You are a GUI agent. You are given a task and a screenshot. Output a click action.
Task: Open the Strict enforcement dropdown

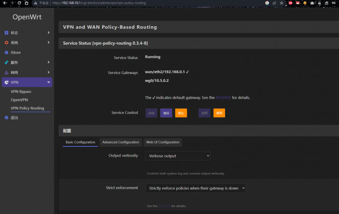click(195, 188)
